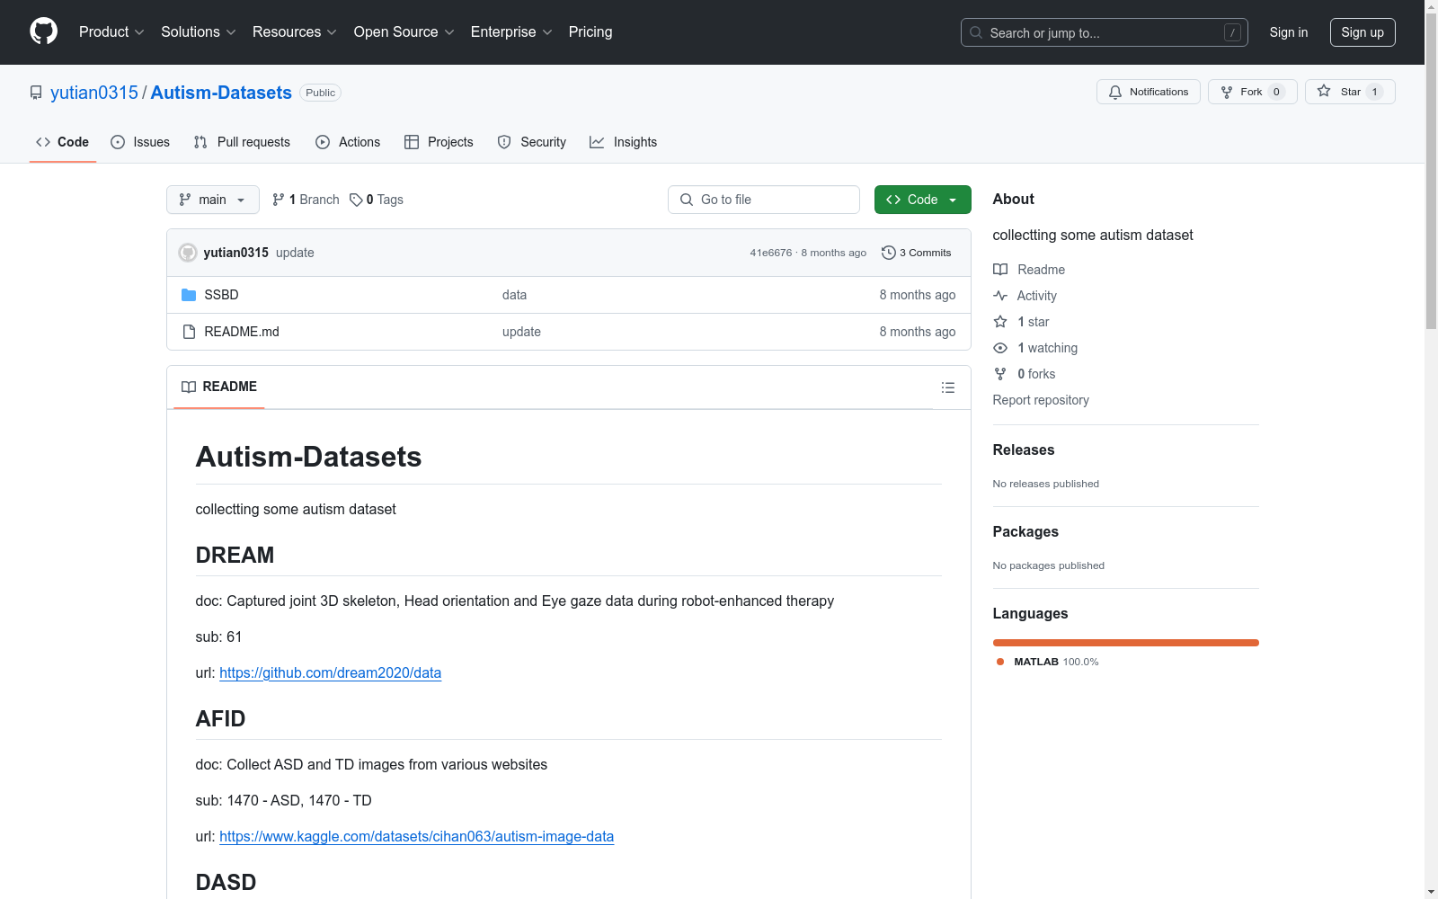
Task: Click the README.md file icon
Action: pos(189,332)
